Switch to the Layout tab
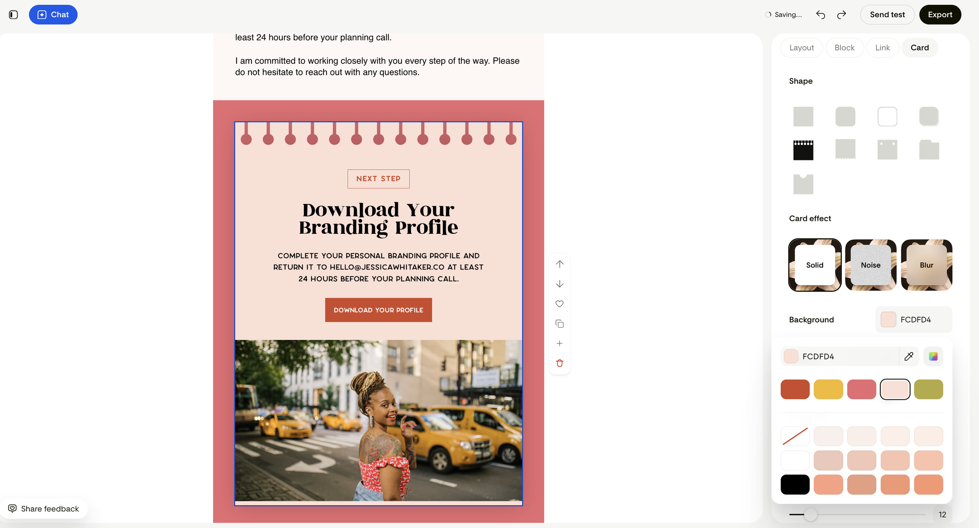979x528 pixels. click(x=801, y=48)
